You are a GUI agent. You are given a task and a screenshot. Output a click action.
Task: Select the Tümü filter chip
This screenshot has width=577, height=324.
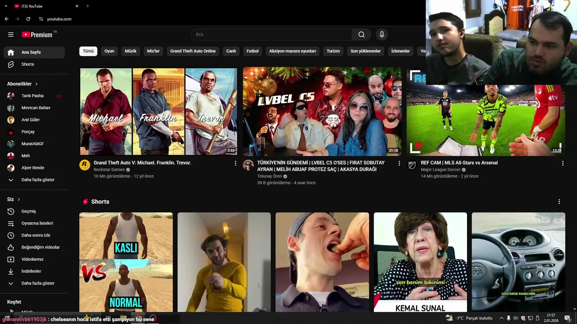pyautogui.click(x=88, y=51)
